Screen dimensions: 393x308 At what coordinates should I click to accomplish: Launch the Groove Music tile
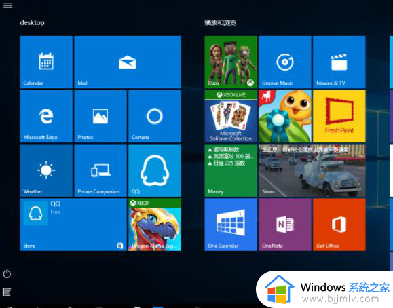(285, 62)
